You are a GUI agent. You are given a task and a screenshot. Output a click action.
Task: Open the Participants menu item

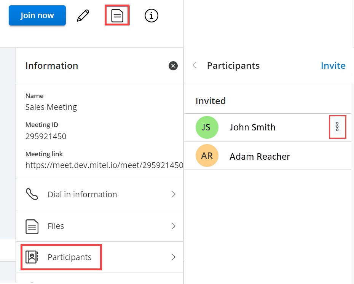(70, 257)
